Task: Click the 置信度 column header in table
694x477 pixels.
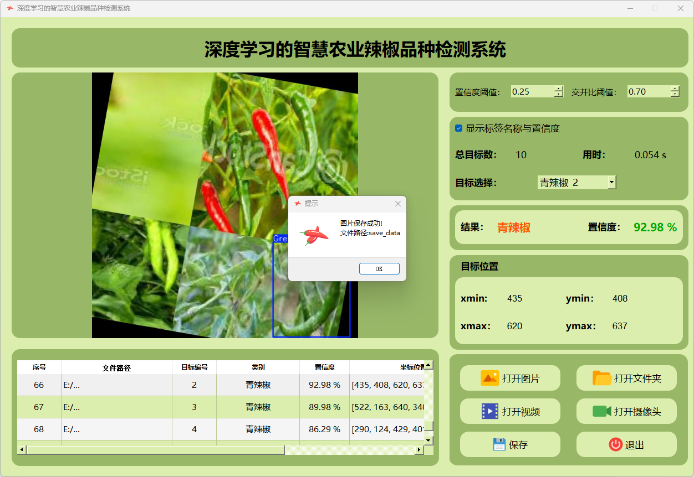Action: coord(324,367)
